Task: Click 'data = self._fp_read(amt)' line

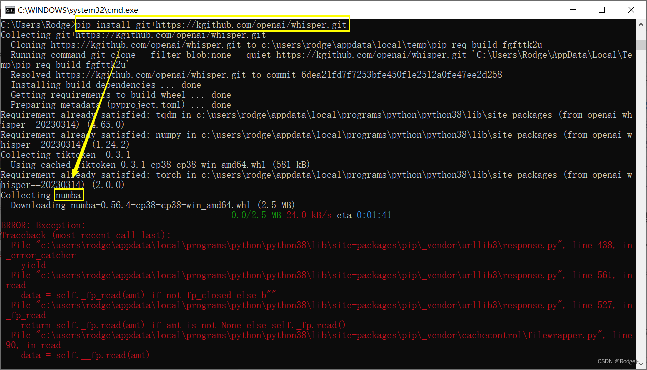Action: pyautogui.click(x=148, y=295)
